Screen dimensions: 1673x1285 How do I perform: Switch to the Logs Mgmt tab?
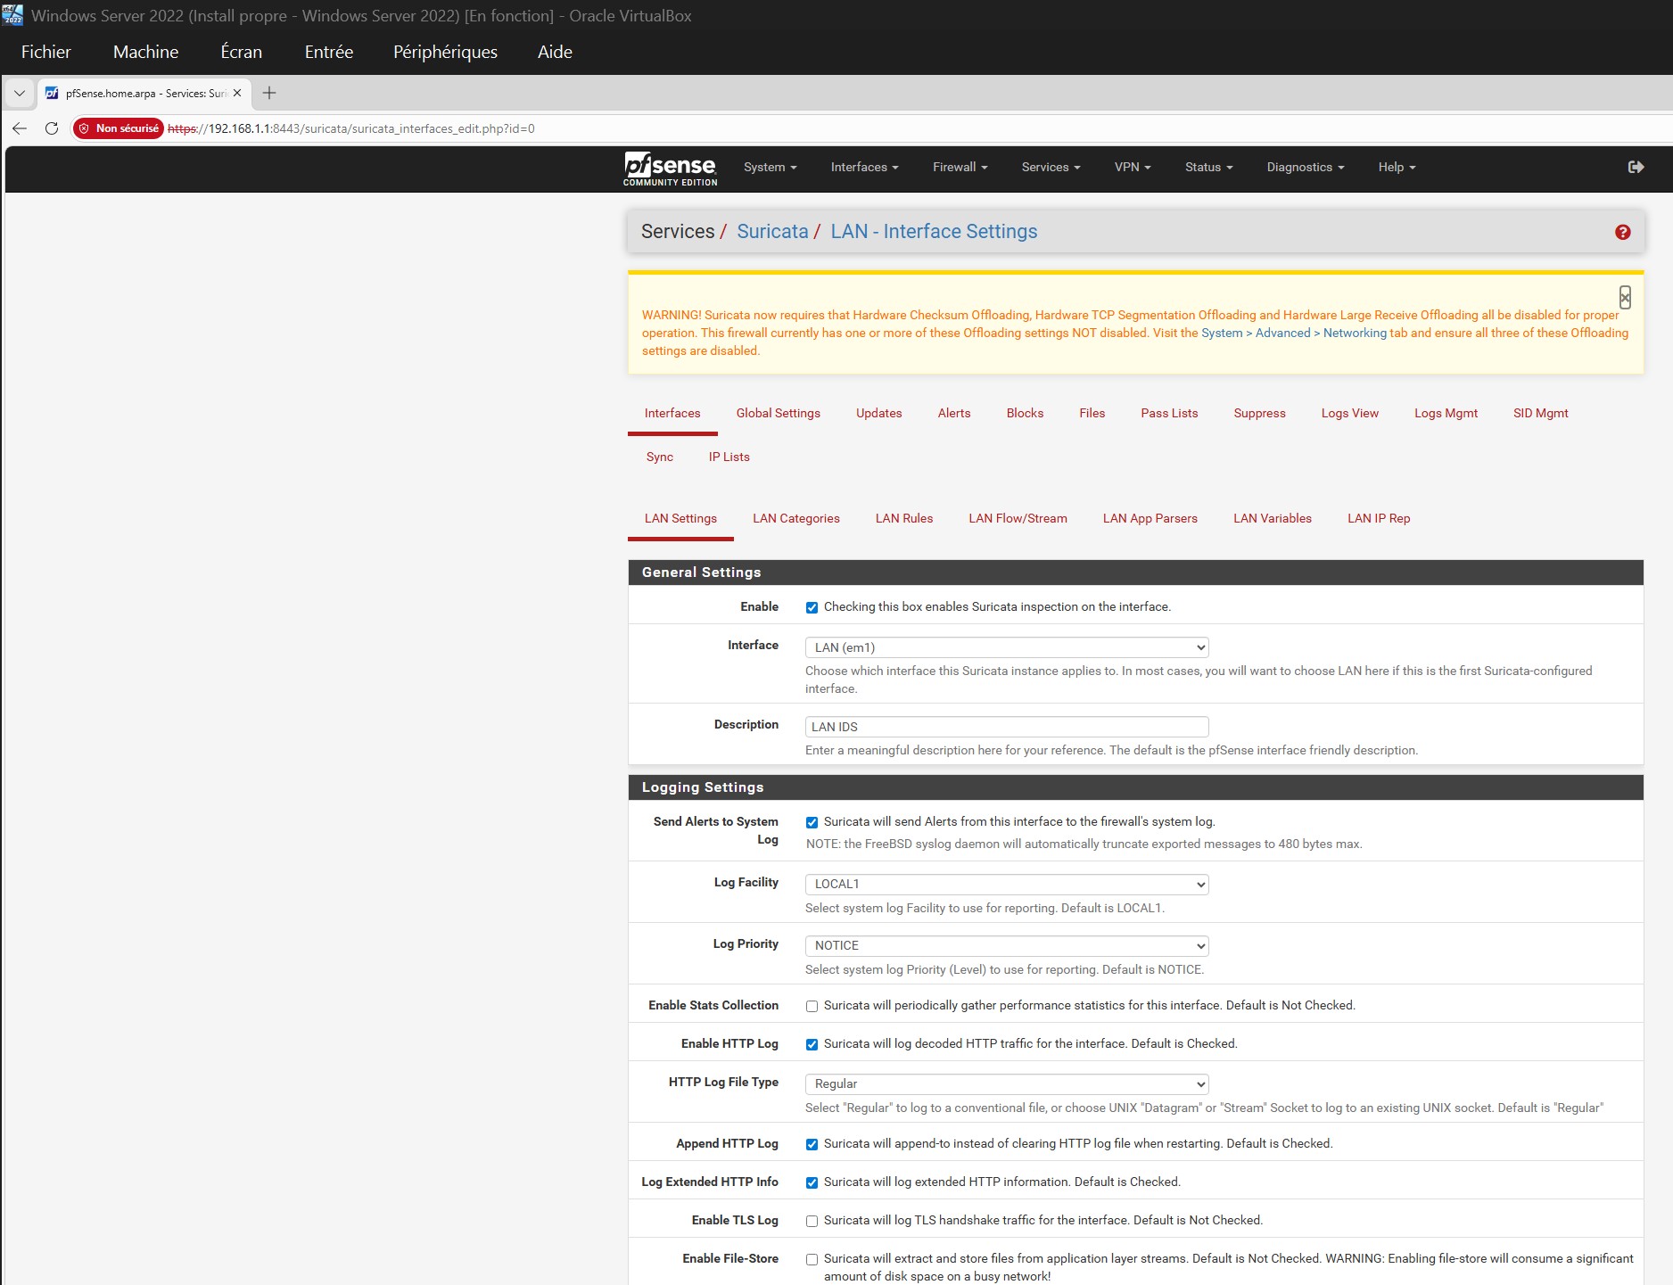click(1446, 413)
